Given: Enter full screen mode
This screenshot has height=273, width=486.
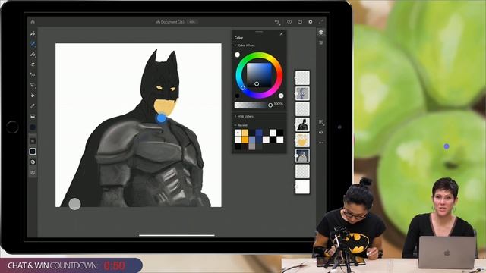Looking at the screenshot, I should pyautogui.click(x=320, y=22).
